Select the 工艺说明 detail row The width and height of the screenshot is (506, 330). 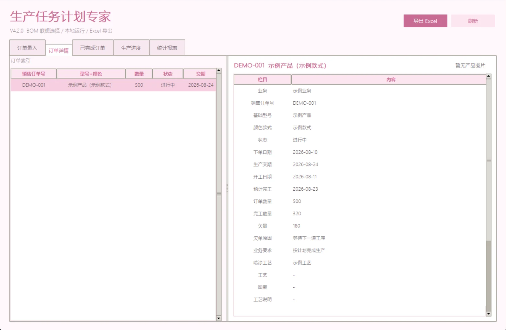point(360,300)
